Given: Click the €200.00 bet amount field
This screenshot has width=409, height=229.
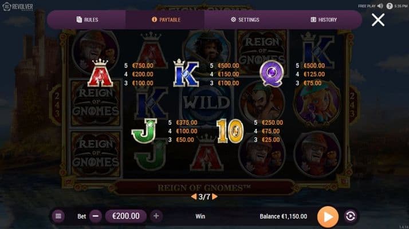Looking at the screenshot, I should tap(125, 216).
